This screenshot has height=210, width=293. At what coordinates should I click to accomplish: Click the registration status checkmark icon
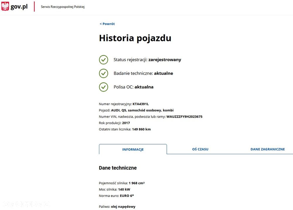pyautogui.click(x=103, y=60)
